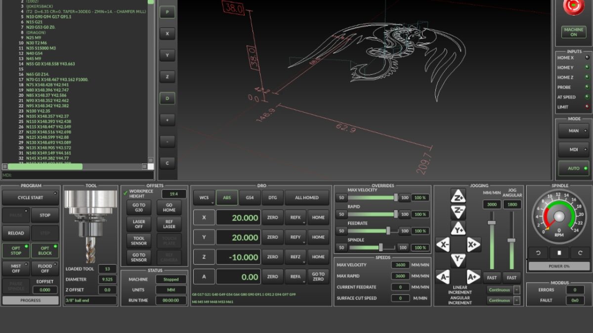Click GO TO G30
This screenshot has width=593, height=333.
click(x=139, y=207)
